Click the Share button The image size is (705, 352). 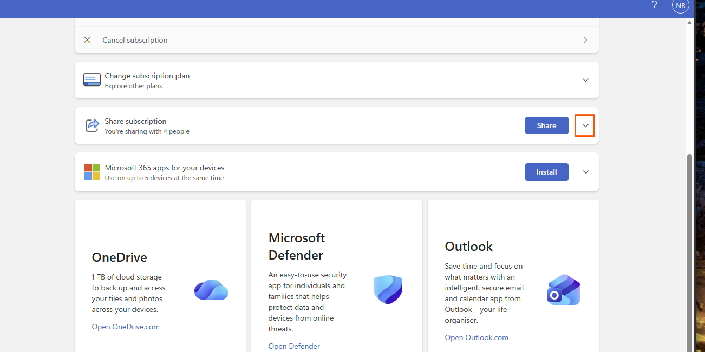click(547, 125)
